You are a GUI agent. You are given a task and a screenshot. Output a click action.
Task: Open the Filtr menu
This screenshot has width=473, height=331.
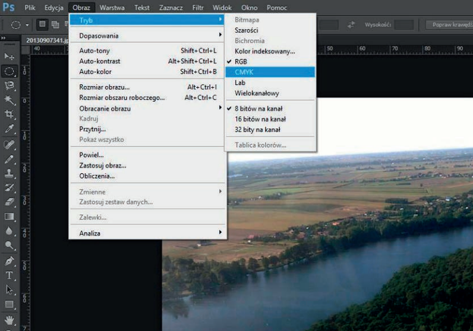(x=198, y=8)
